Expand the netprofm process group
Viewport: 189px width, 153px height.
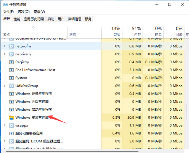point(4,46)
